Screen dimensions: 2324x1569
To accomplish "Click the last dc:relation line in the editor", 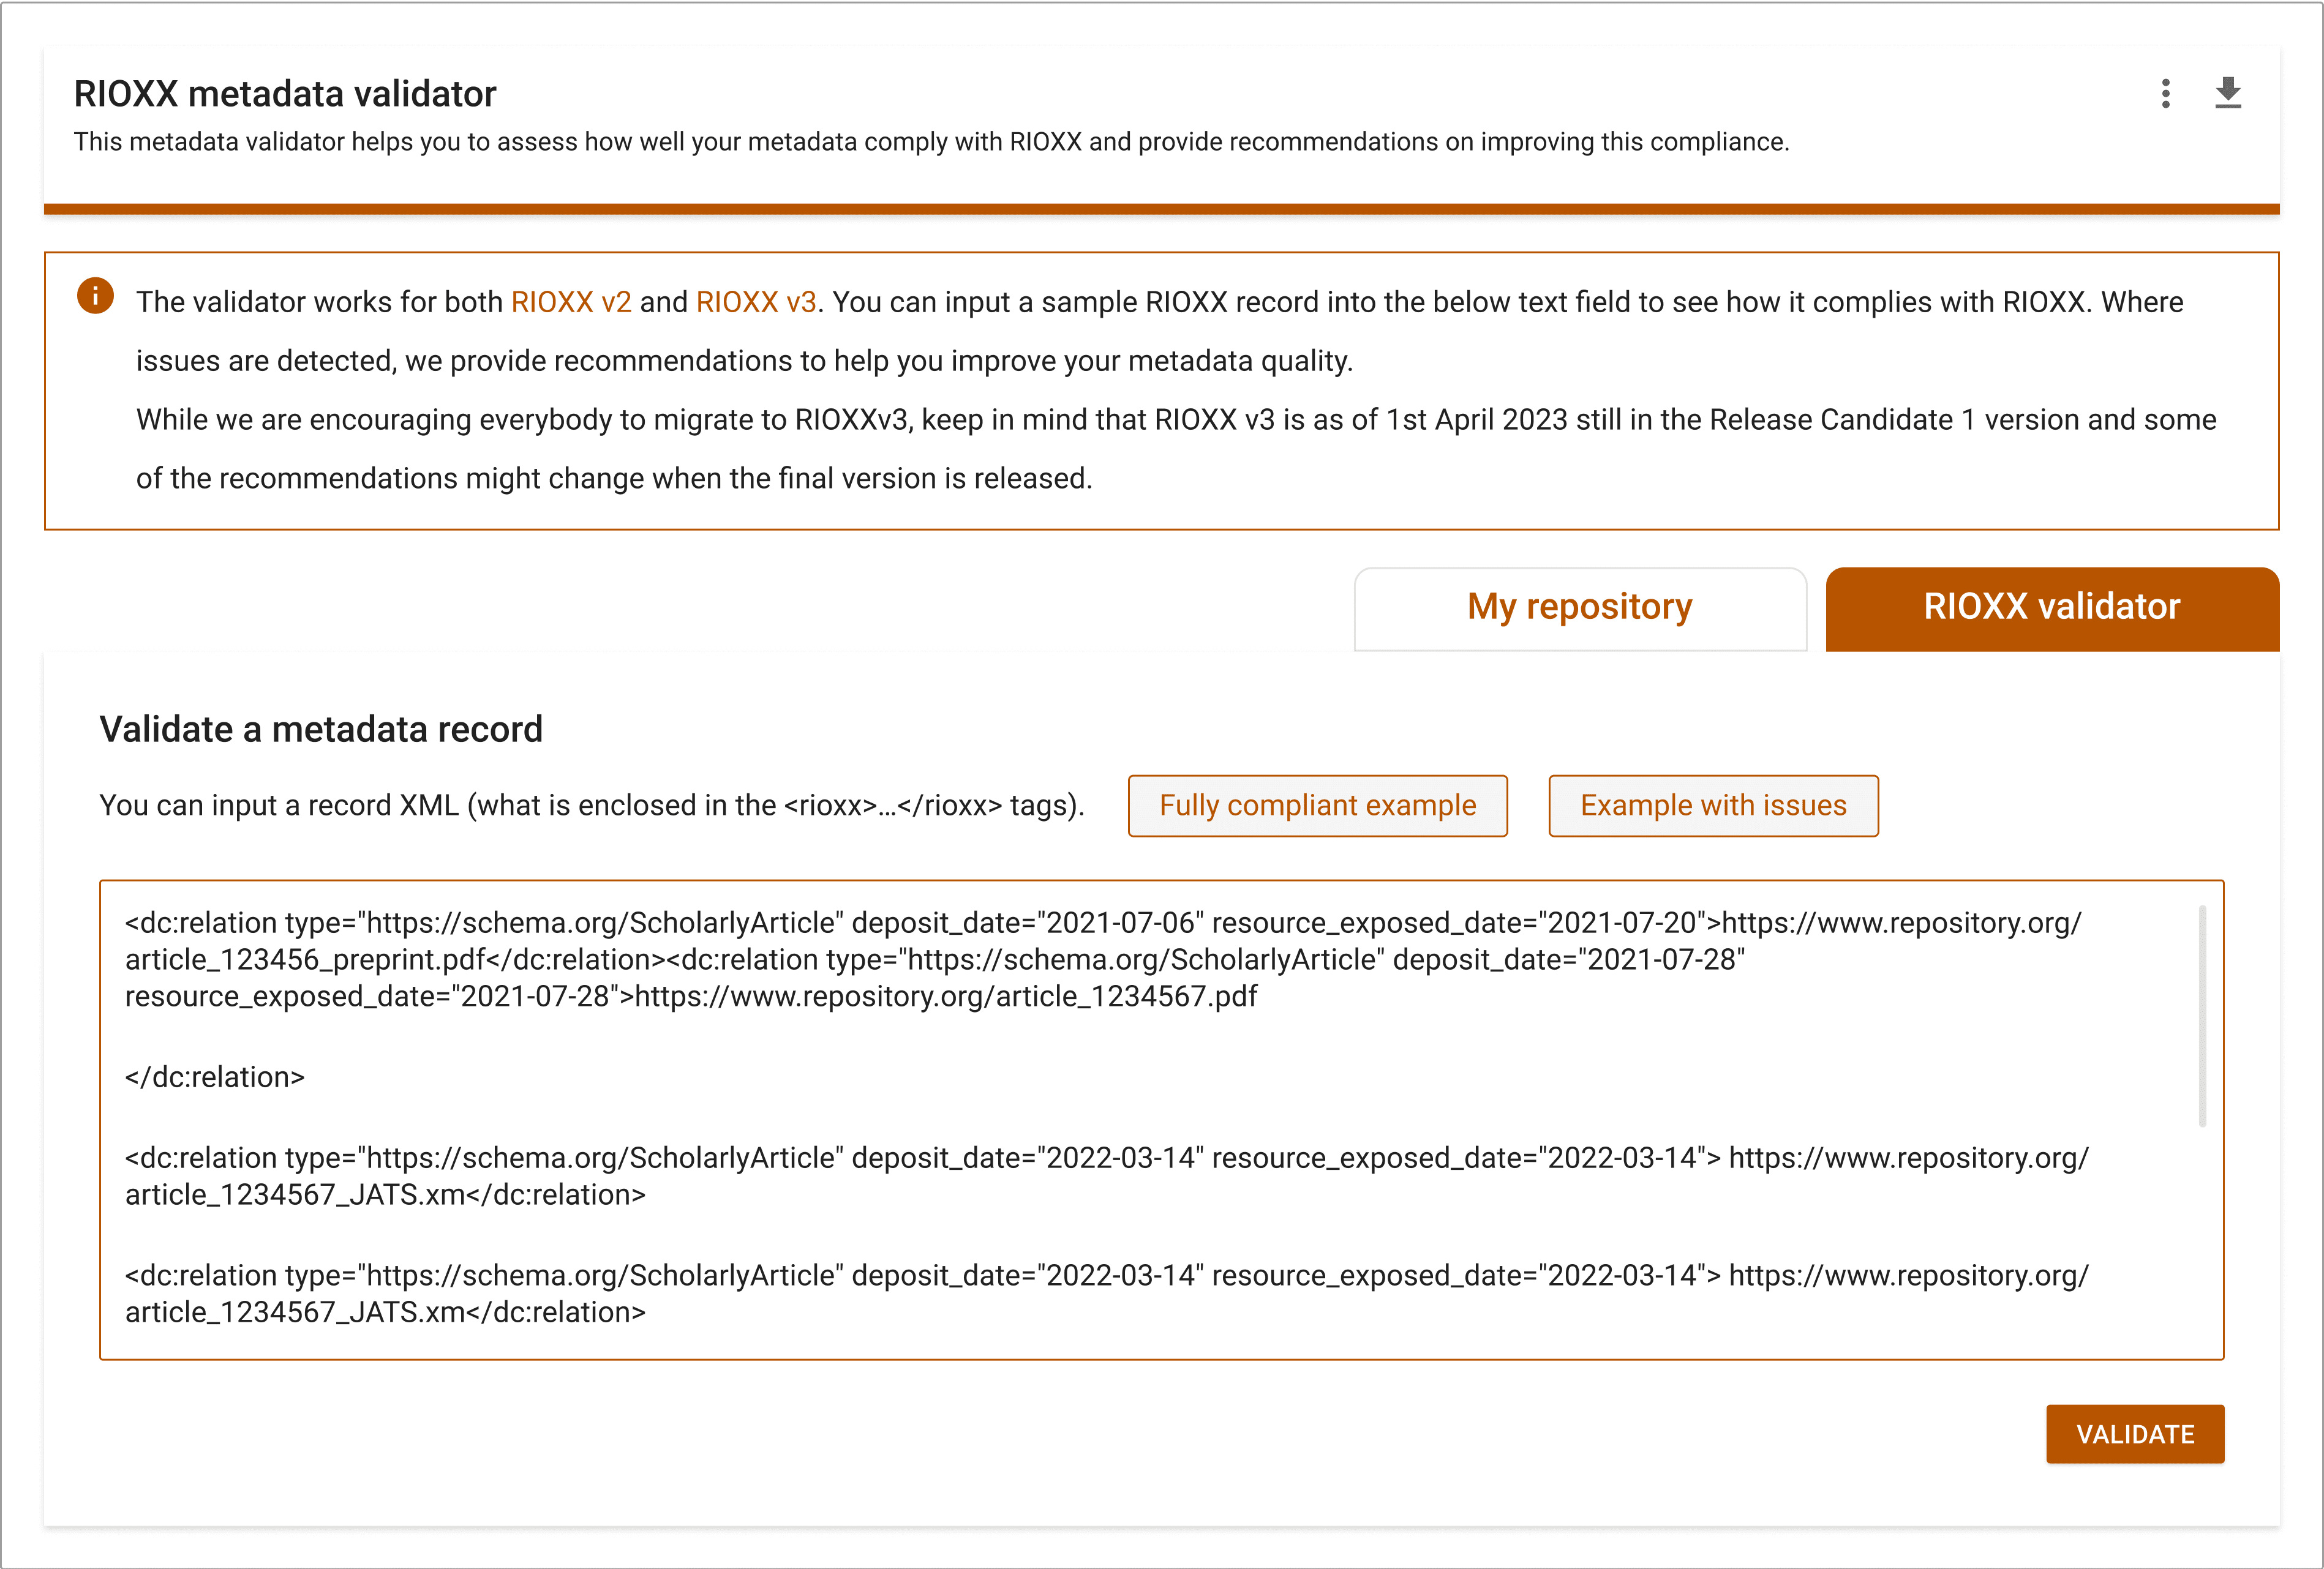I will pos(600,1275).
